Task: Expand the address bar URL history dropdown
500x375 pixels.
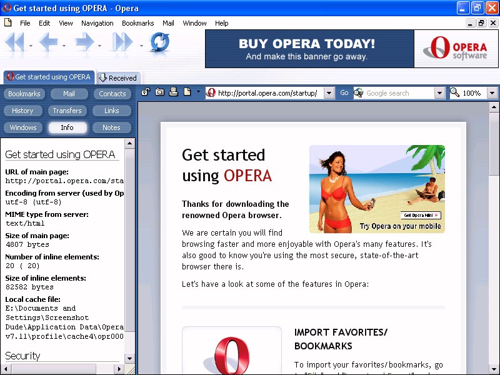Action: coord(329,93)
